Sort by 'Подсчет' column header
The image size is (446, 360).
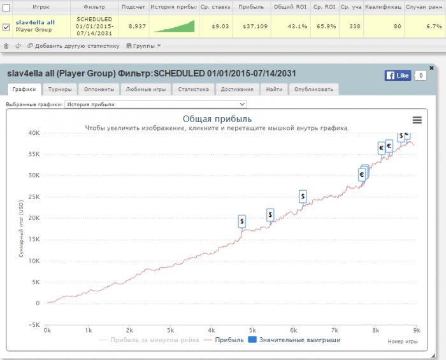click(x=134, y=8)
